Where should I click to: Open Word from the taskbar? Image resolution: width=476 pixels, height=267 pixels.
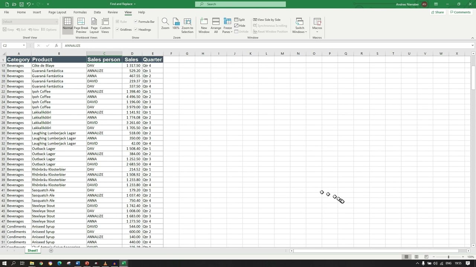(x=78, y=263)
